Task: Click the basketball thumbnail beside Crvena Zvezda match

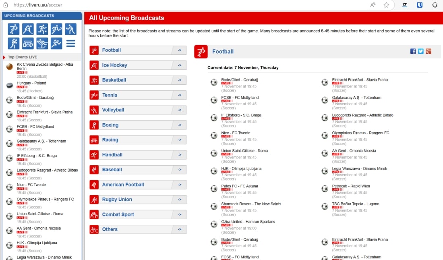Action: pyautogui.click(x=10, y=67)
